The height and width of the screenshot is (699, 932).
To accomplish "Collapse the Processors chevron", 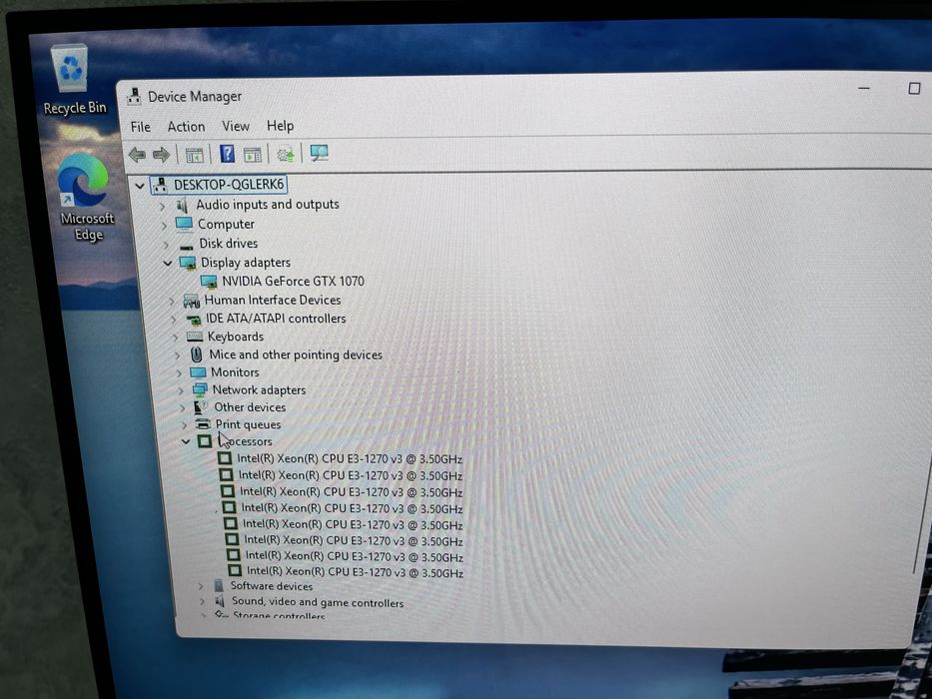I will pos(186,441).
